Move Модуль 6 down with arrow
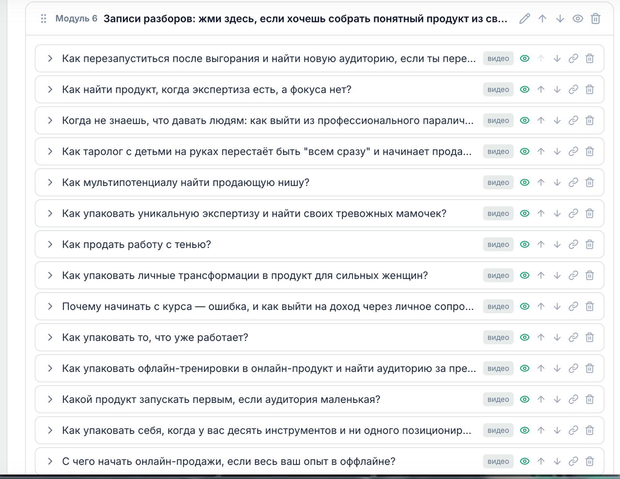The width and height of the screenshot is (620, 479). [x=560, y=18]
